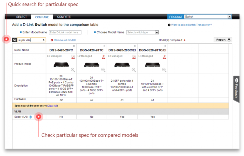Click the Remove all models link
The height and width of the screenshot is (156, 244).
click(x=65, y=40)
